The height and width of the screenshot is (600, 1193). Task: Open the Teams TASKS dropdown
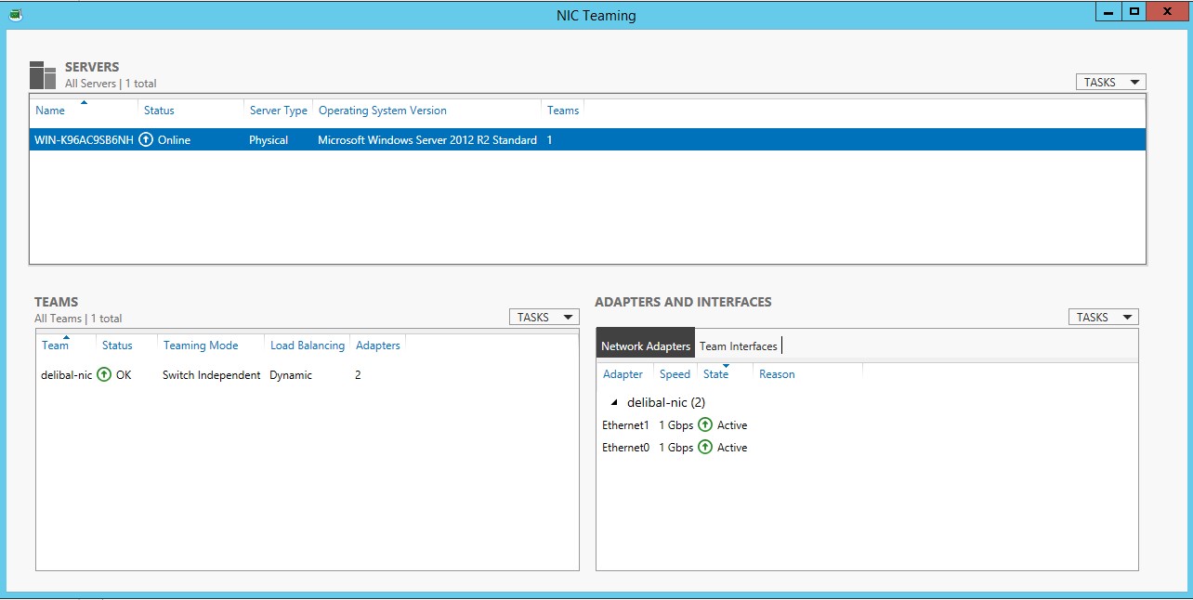544,318
